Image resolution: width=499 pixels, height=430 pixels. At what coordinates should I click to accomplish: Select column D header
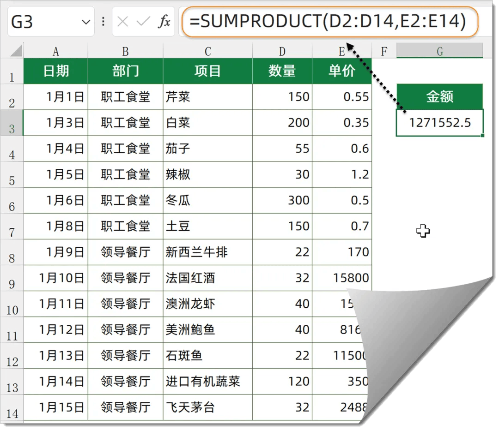click(x=282, y=51)
